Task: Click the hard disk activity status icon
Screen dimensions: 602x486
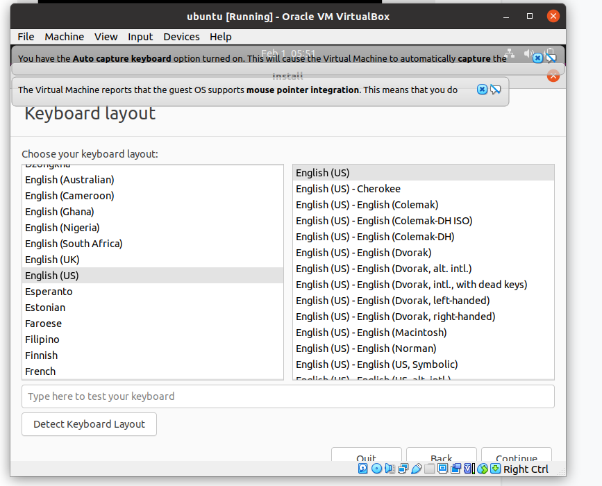Action: tap(363, 469)
